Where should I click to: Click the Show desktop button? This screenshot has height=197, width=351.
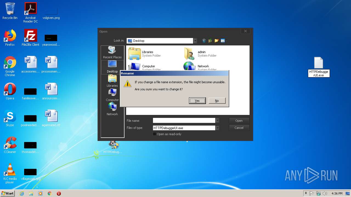tap(348, 193)
